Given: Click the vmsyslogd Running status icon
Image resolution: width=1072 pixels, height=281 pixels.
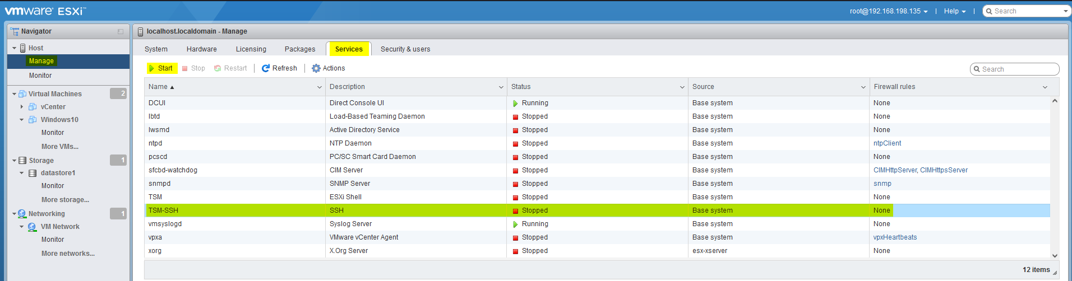Looking at the screenshot, I should click(515, 224).
